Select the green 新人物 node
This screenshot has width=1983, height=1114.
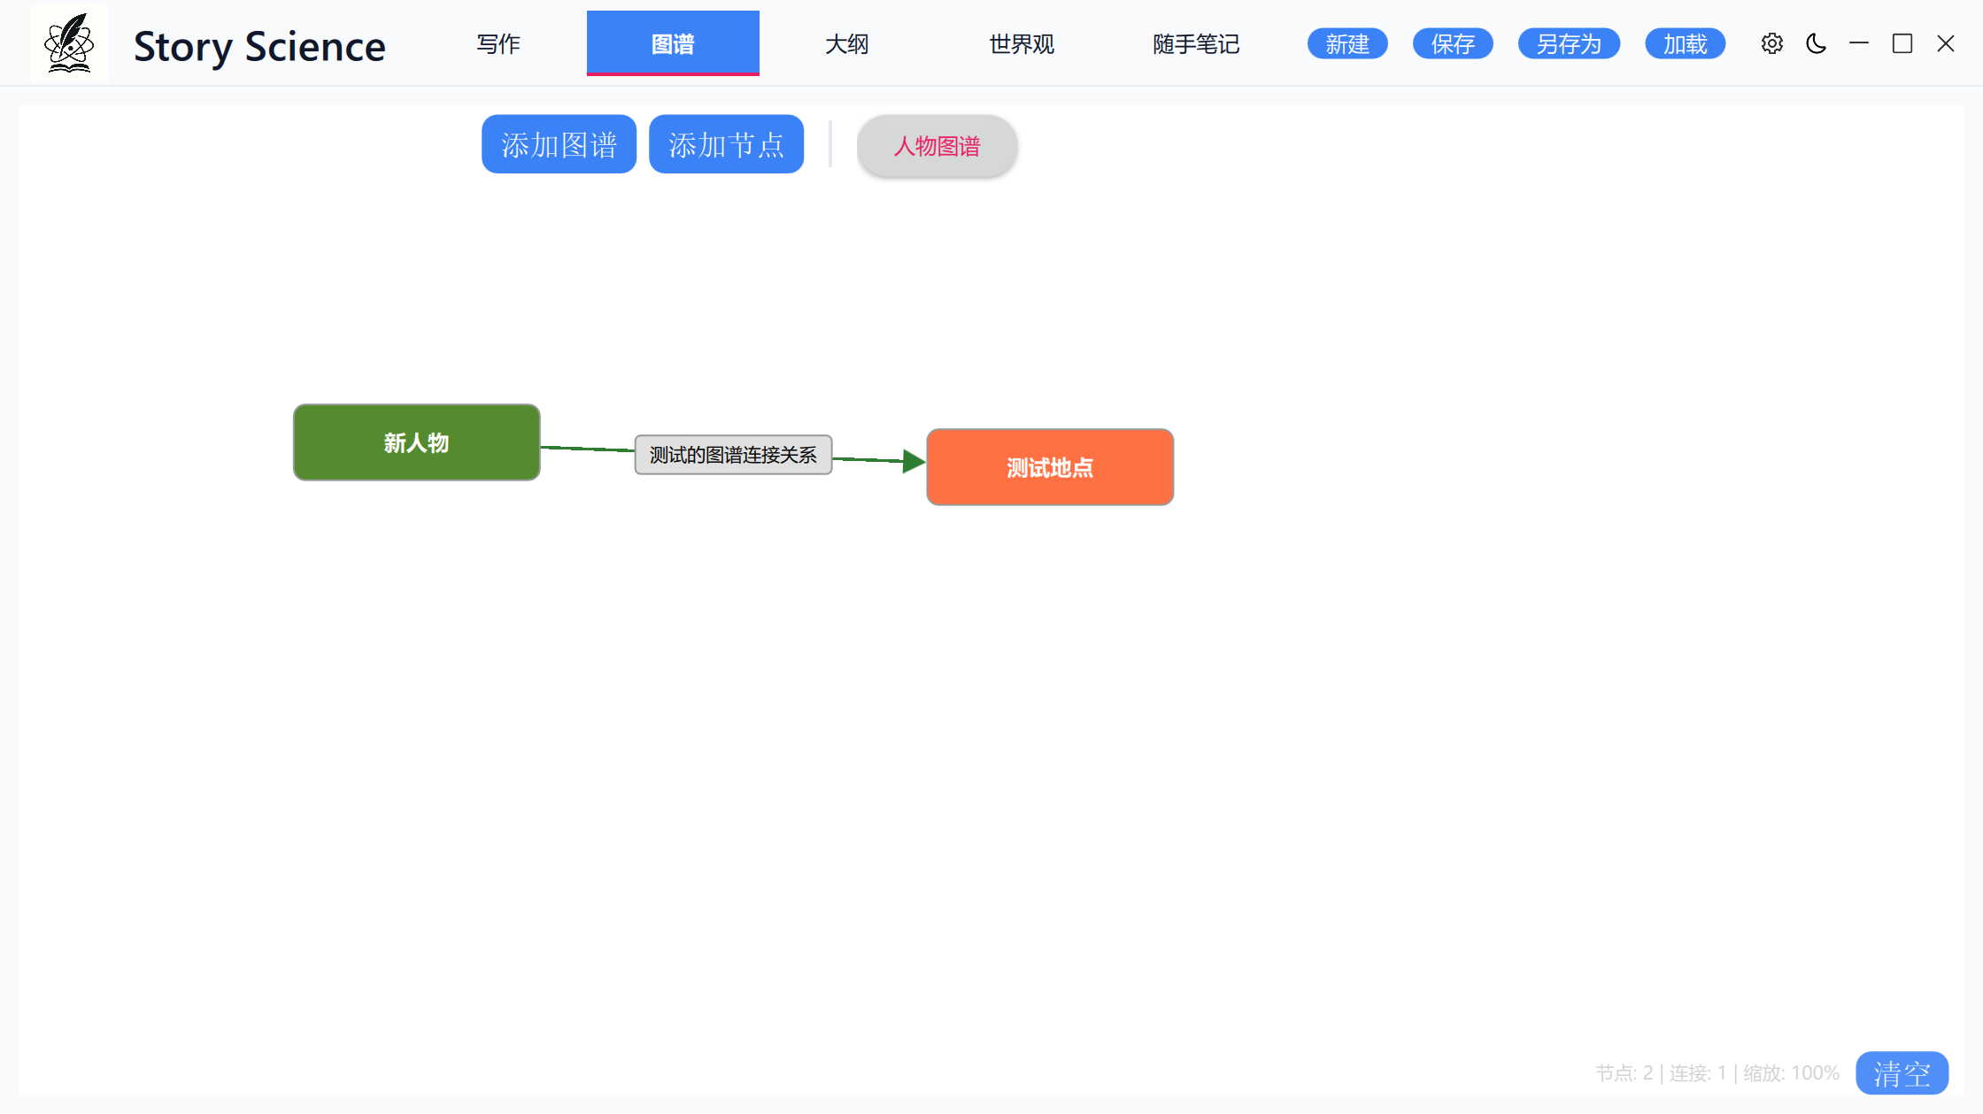point(416,442)
